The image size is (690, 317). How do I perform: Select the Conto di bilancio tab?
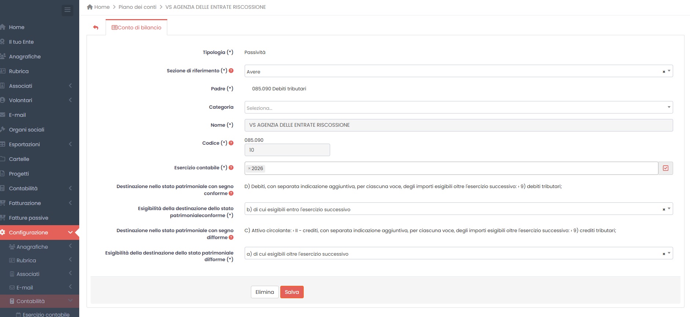pos(136,28)
